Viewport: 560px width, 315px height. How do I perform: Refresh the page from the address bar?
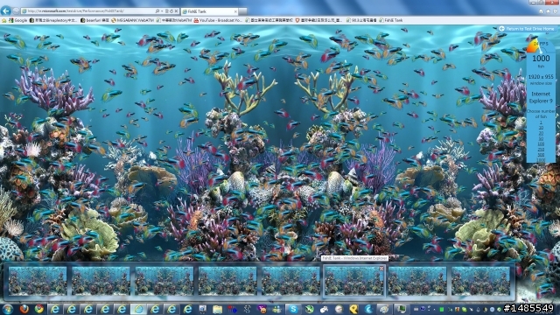point(171,11)
